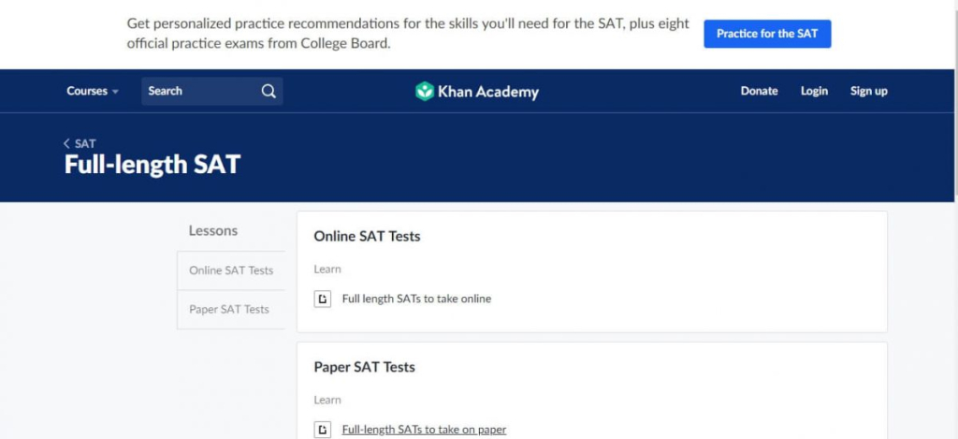Click the Full-length SAT page title
Viewport: 958px width, 439px height.
(x=152, y=166)
